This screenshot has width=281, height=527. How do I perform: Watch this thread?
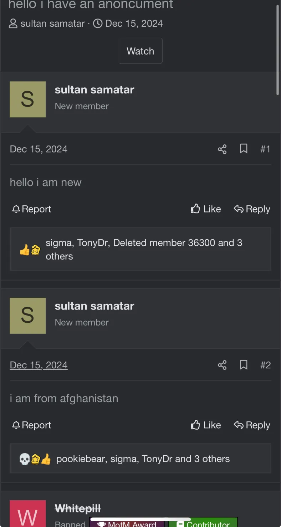click(140, 51)
